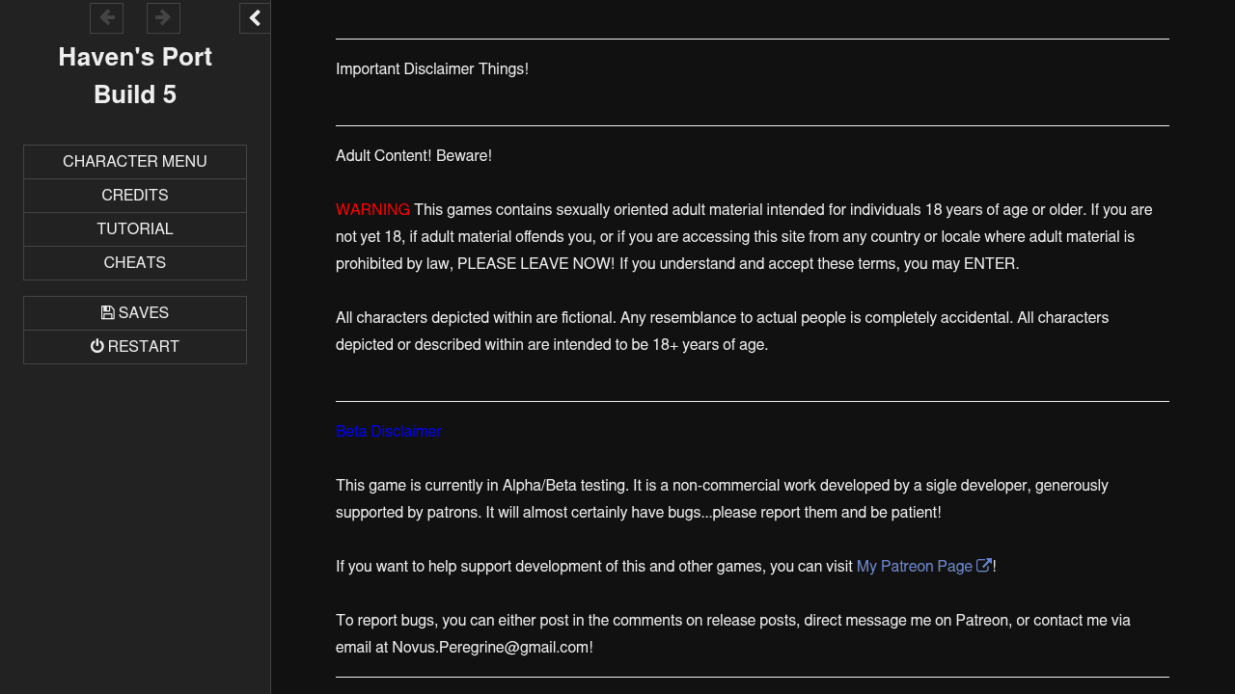The height and width of the screenshot is (694, 1235).
Task: Click the Adult Content Beware heading
Action: point(414,156)
